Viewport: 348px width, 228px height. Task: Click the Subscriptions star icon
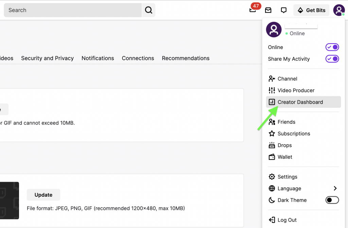(272, 133)
